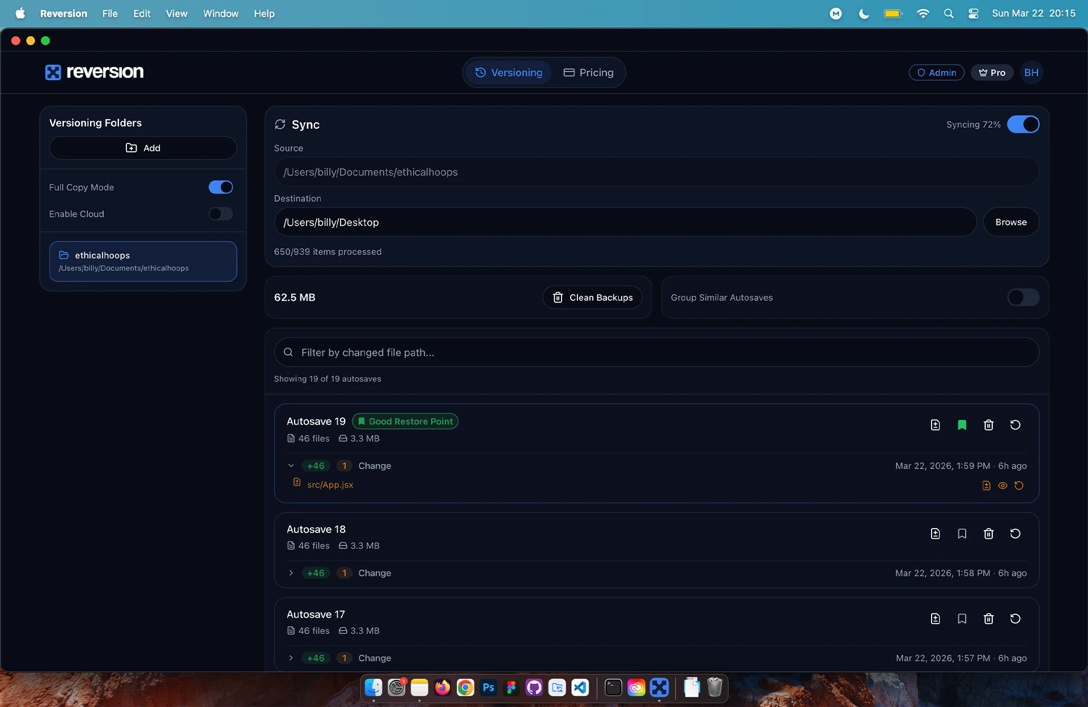1088x707 pixels.
Task: Open the Window menu in the menu bar
Action: coord(220,14)
